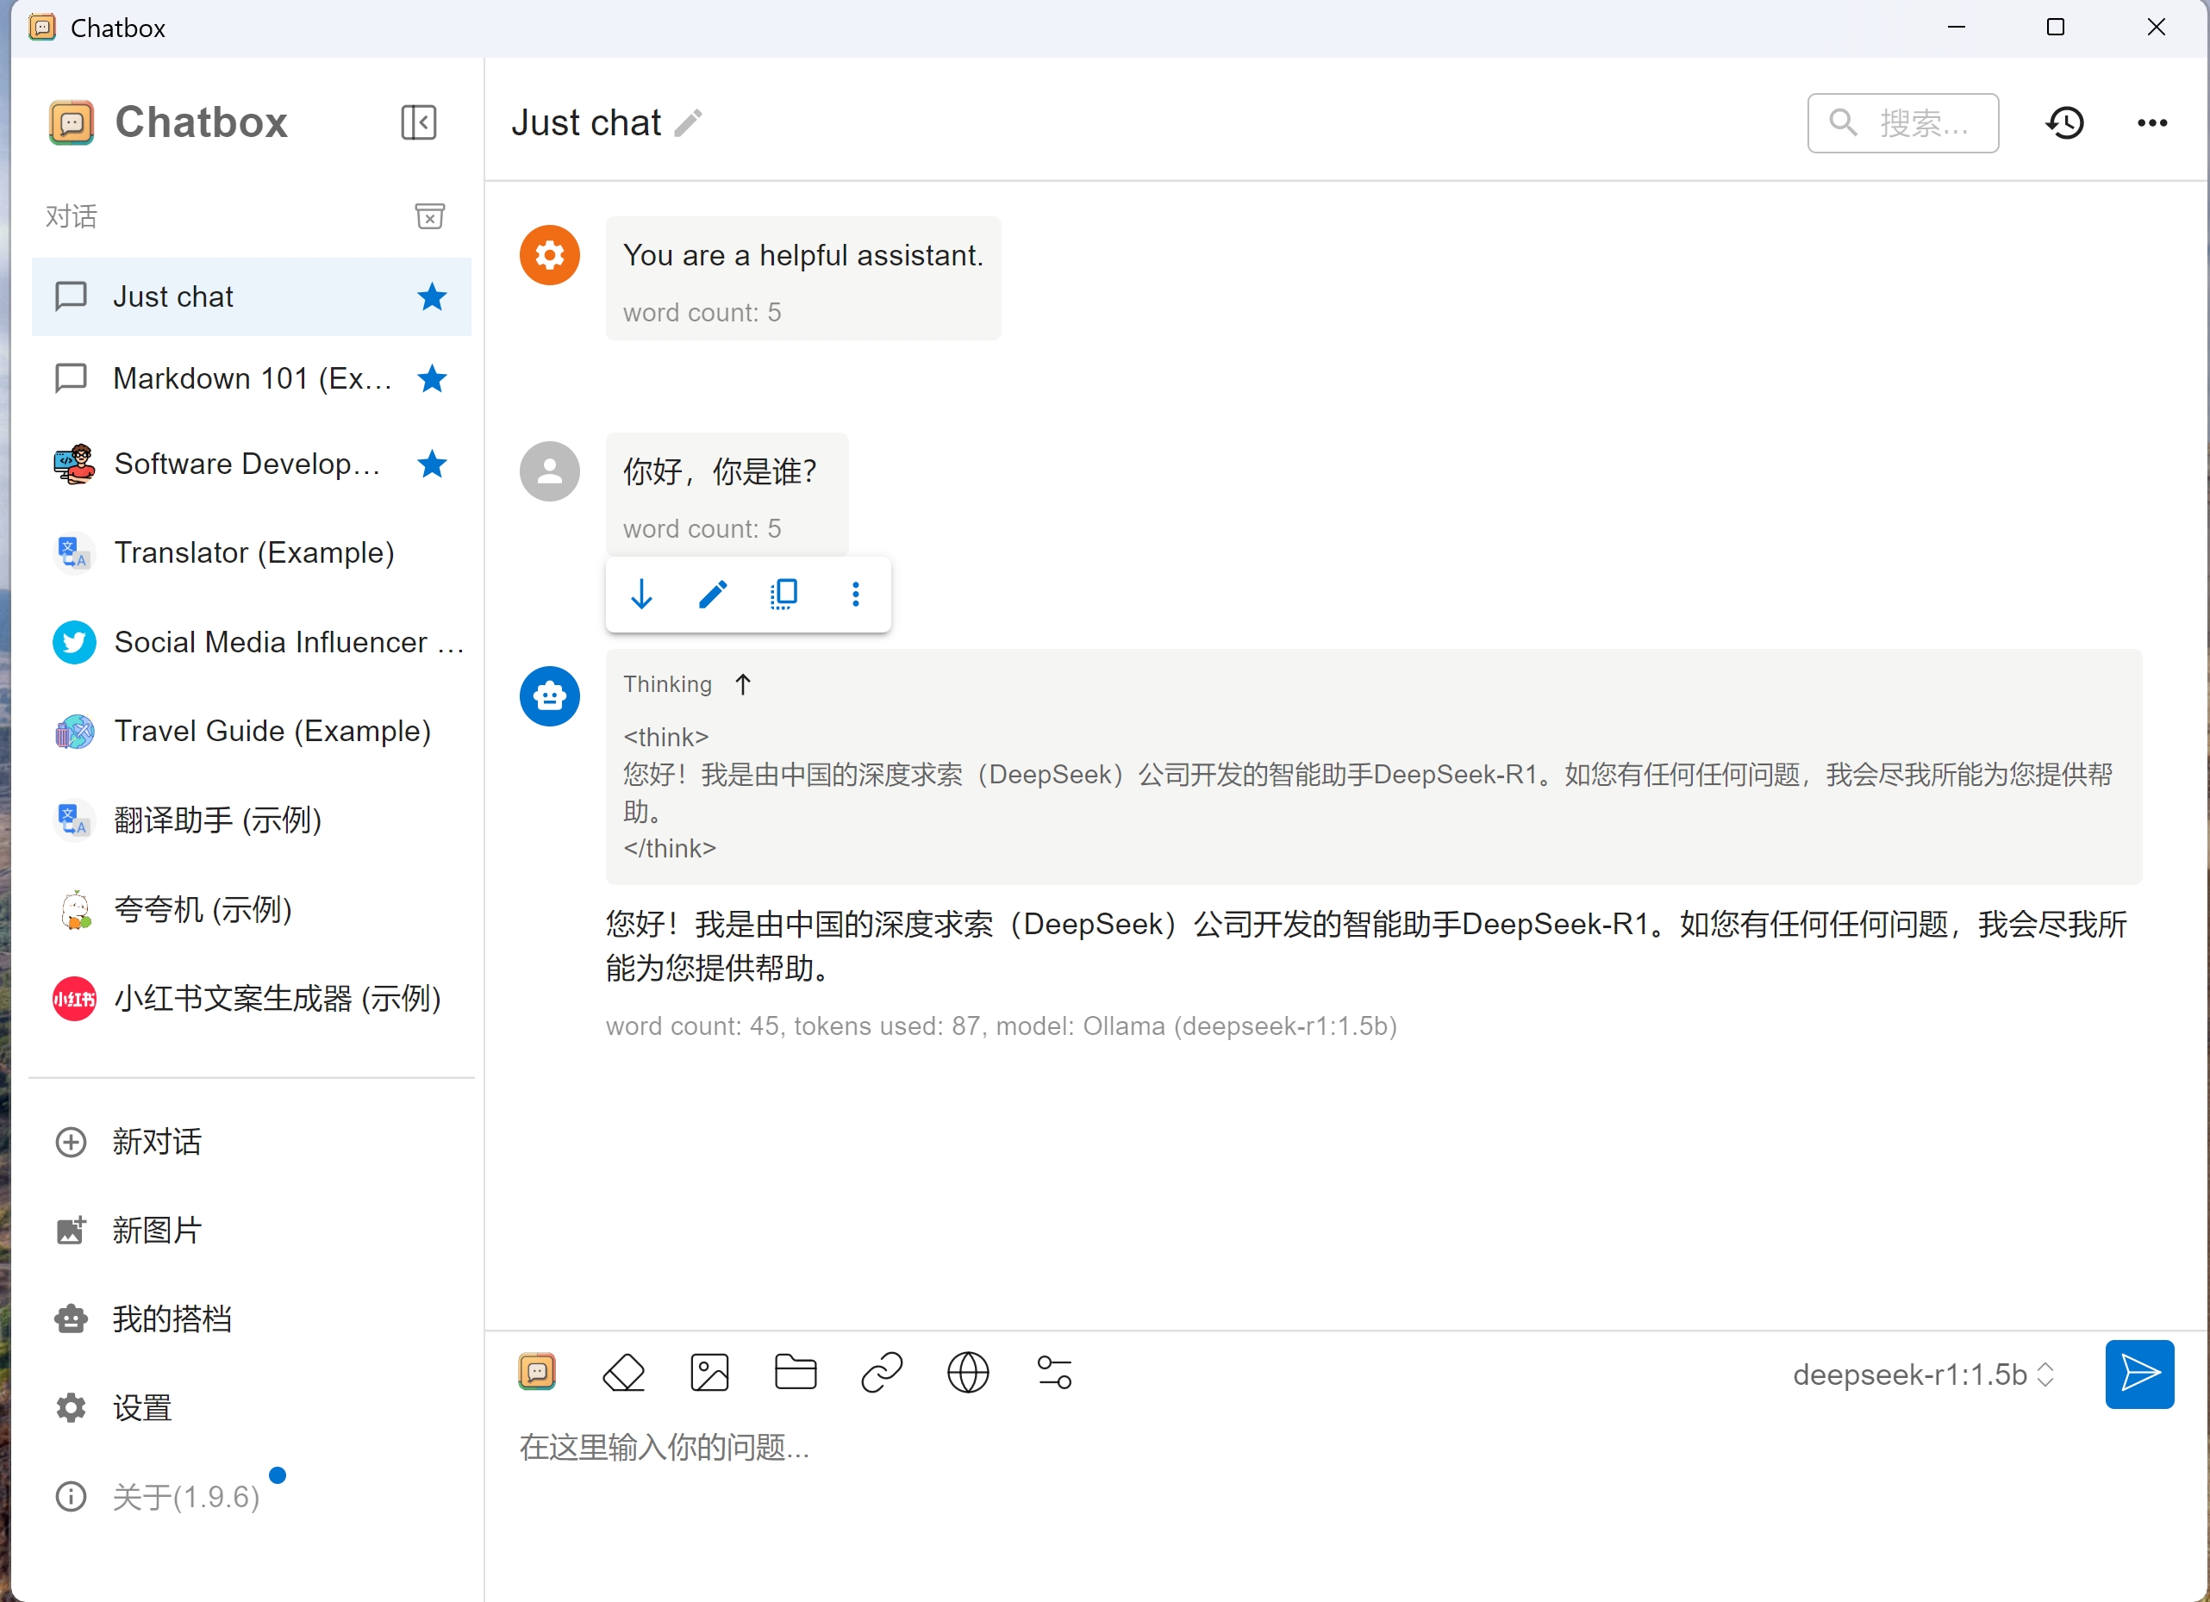
Task: Toggle web browsing globe icon
Action: 968,1372
